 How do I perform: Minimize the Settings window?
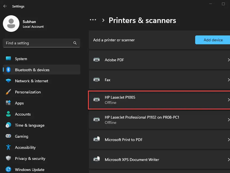[x=211, y=4]
